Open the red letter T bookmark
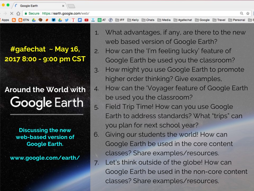The image size is (254, 191). (x=73, y=20)
